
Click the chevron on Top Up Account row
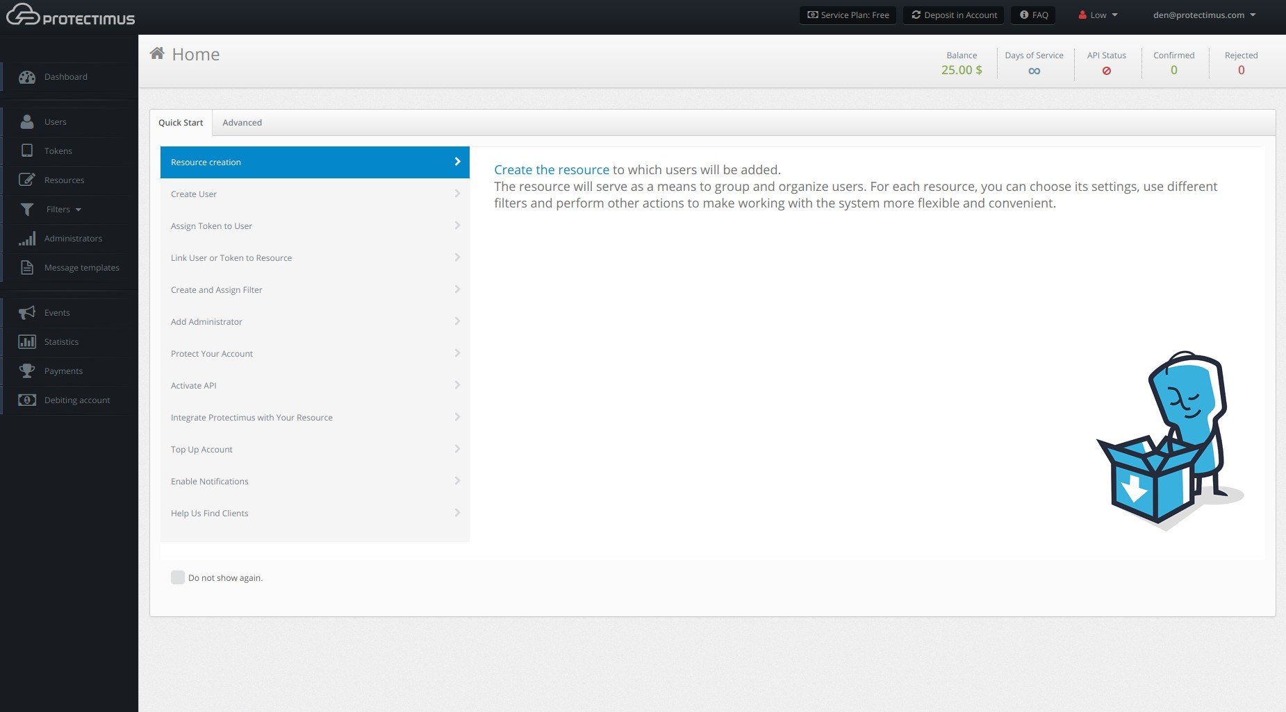tap(457, 449)
